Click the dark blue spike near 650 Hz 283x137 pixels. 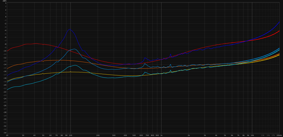click(x=145, y=58)
